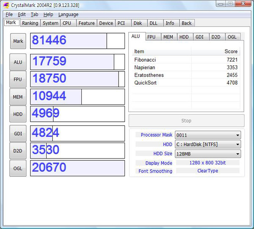Switch to the Ranking tab

click(x=30, y=23)
